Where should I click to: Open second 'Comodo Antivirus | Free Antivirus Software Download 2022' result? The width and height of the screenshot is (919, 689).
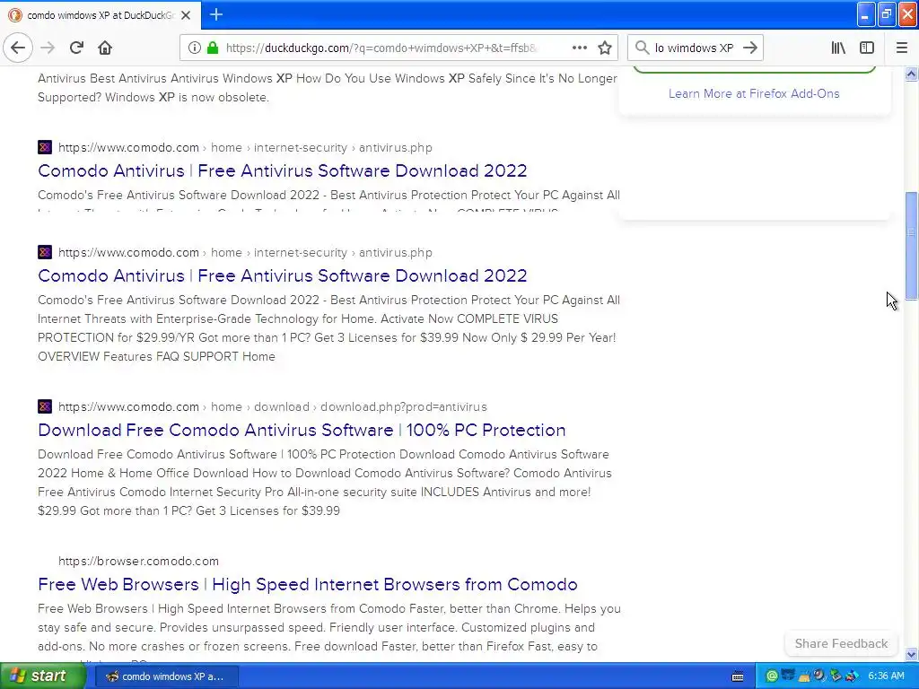tap(283, 275)
